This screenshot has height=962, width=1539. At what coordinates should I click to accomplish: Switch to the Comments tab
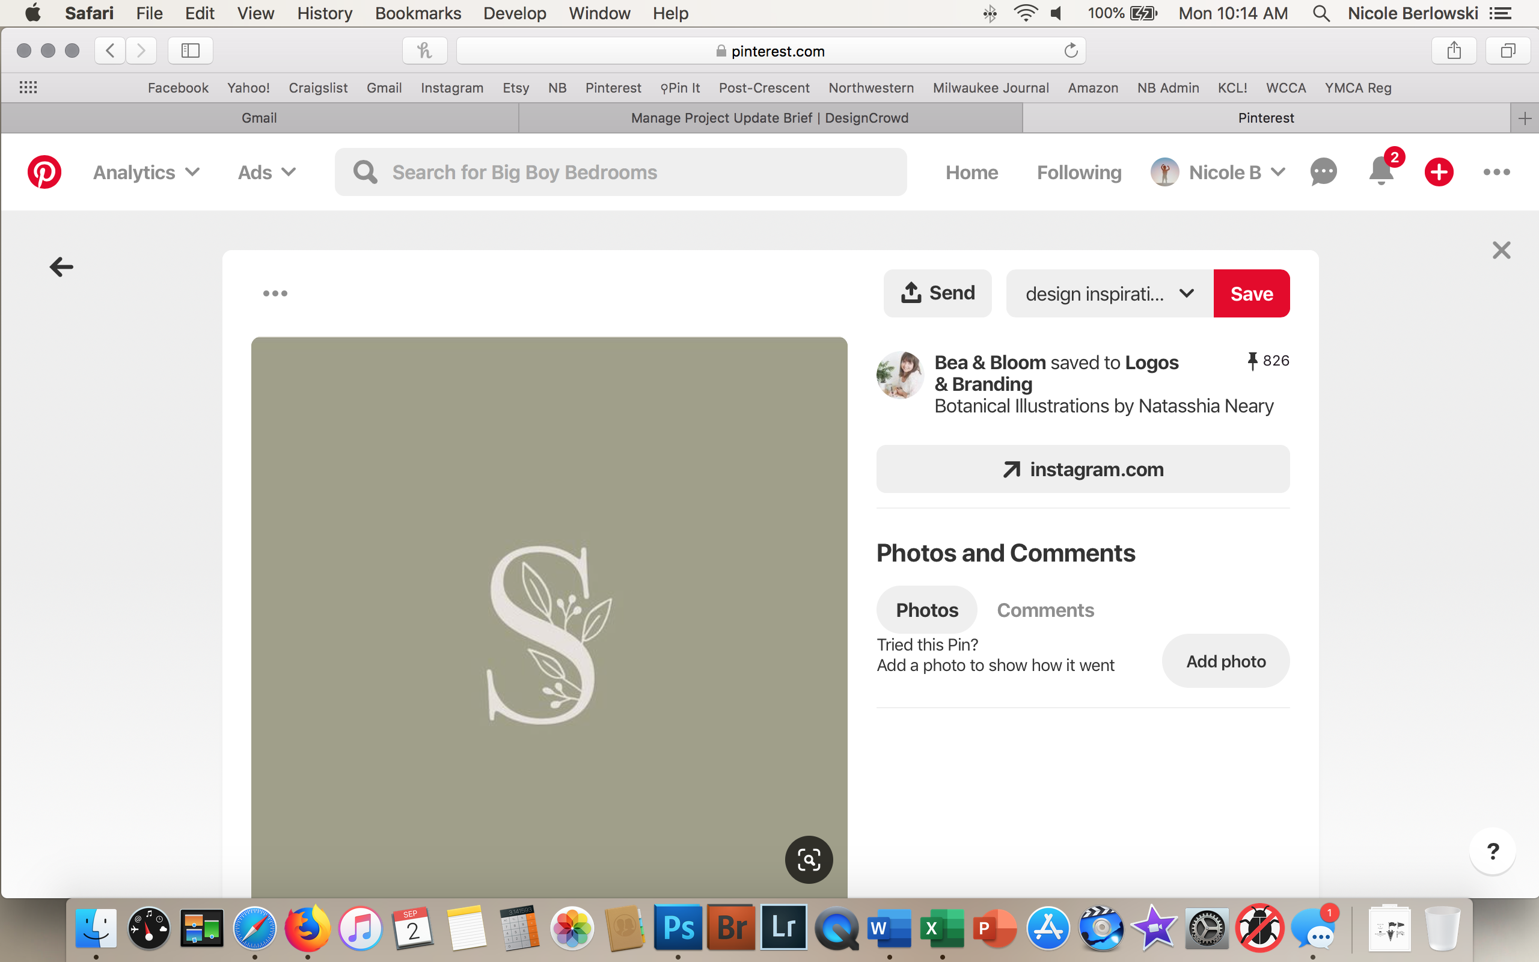(x=1045, y=610)
